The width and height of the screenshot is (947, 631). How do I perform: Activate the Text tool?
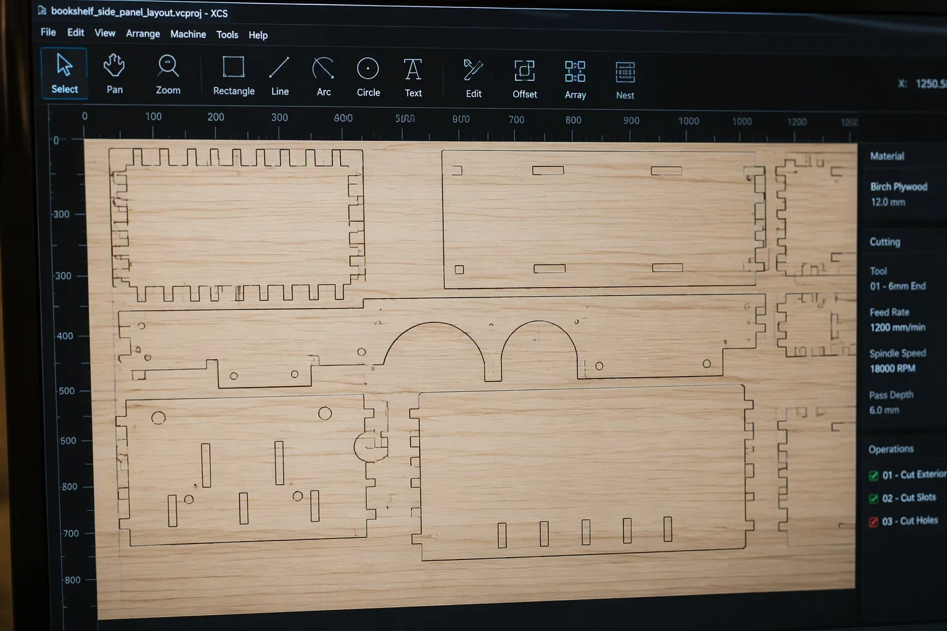[x=413, y=78]
